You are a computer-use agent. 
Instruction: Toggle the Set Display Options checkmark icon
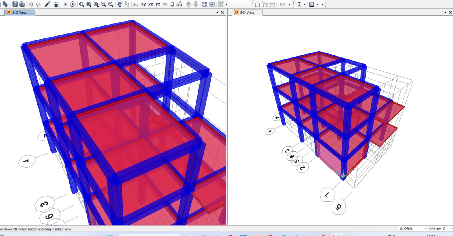coord(212,4)
